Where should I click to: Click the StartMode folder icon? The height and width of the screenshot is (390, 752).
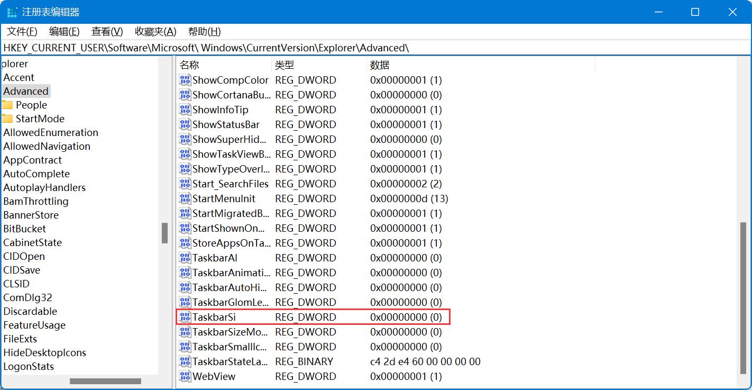pos(7,119)
